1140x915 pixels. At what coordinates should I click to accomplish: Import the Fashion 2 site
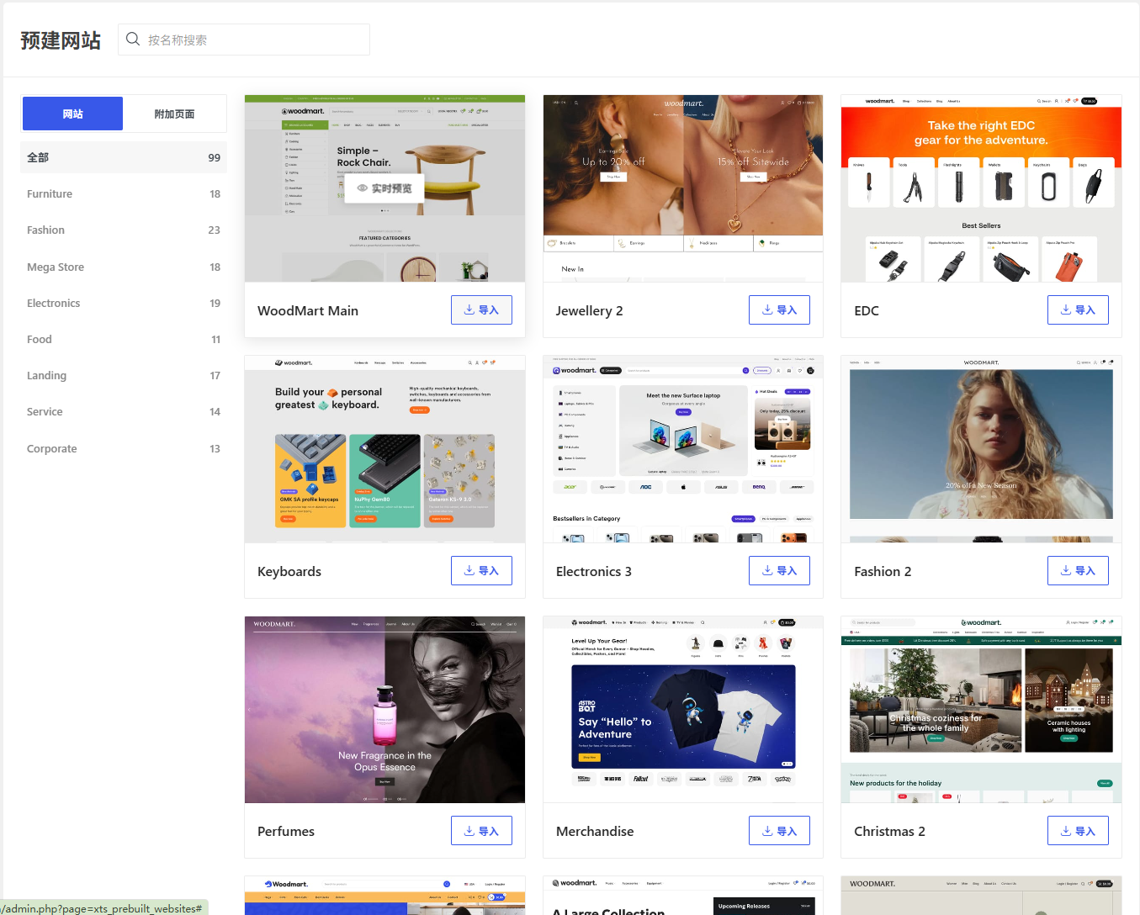coord(1078,571)
